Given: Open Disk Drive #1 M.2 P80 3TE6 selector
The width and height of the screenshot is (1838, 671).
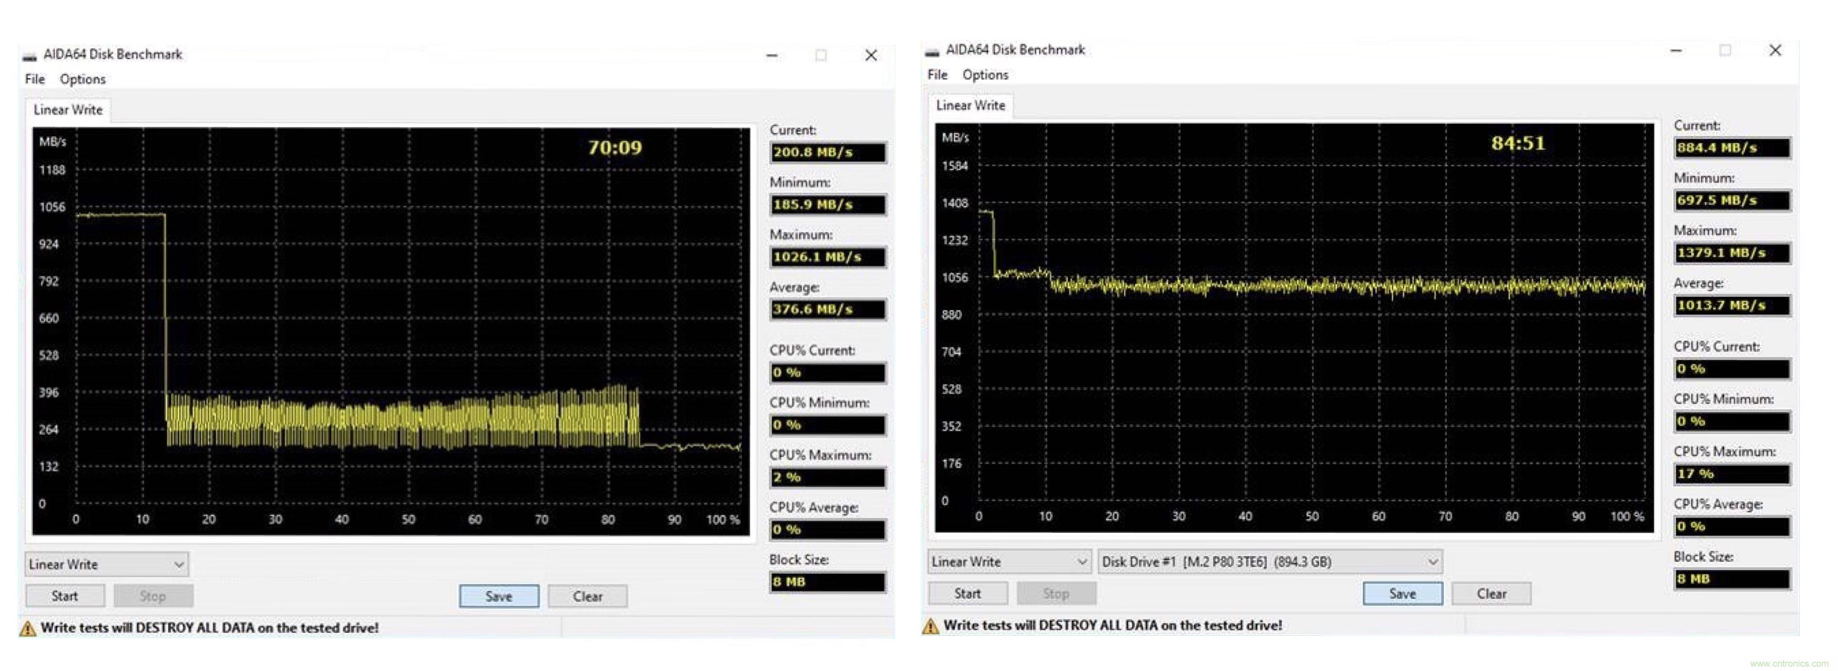Looking at the screenshot, I should point(1270,562).
